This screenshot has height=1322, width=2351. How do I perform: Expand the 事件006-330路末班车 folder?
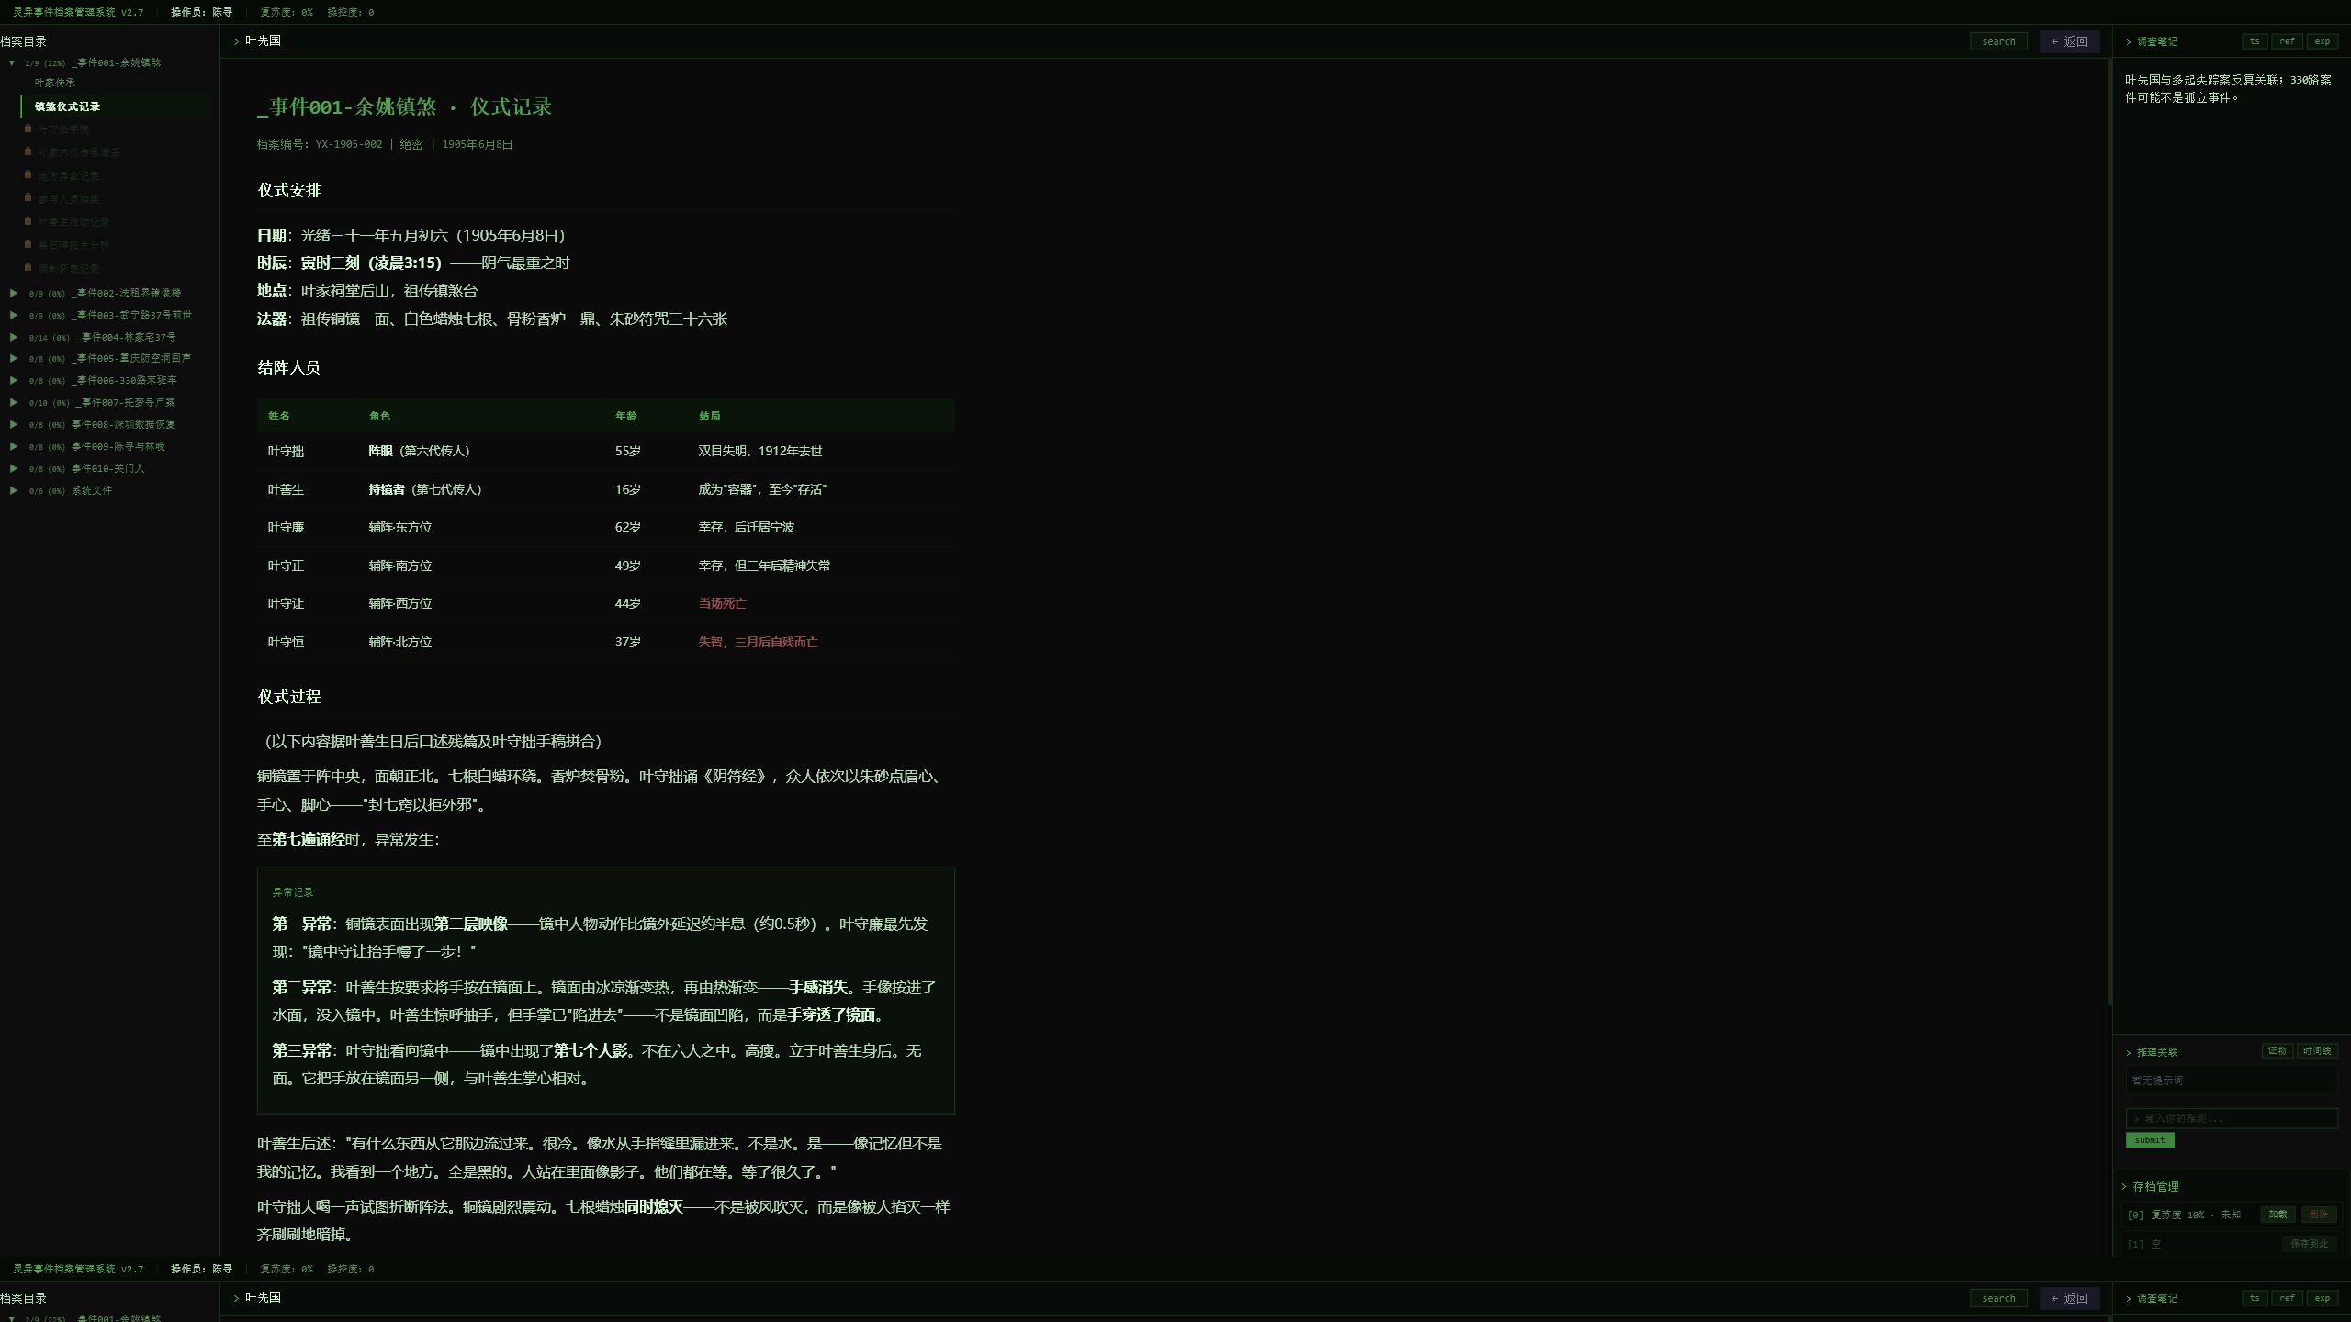pos(14,380)
